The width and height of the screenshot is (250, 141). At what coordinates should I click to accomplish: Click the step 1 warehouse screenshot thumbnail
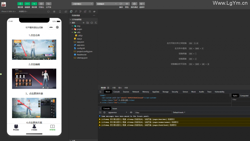34,50
